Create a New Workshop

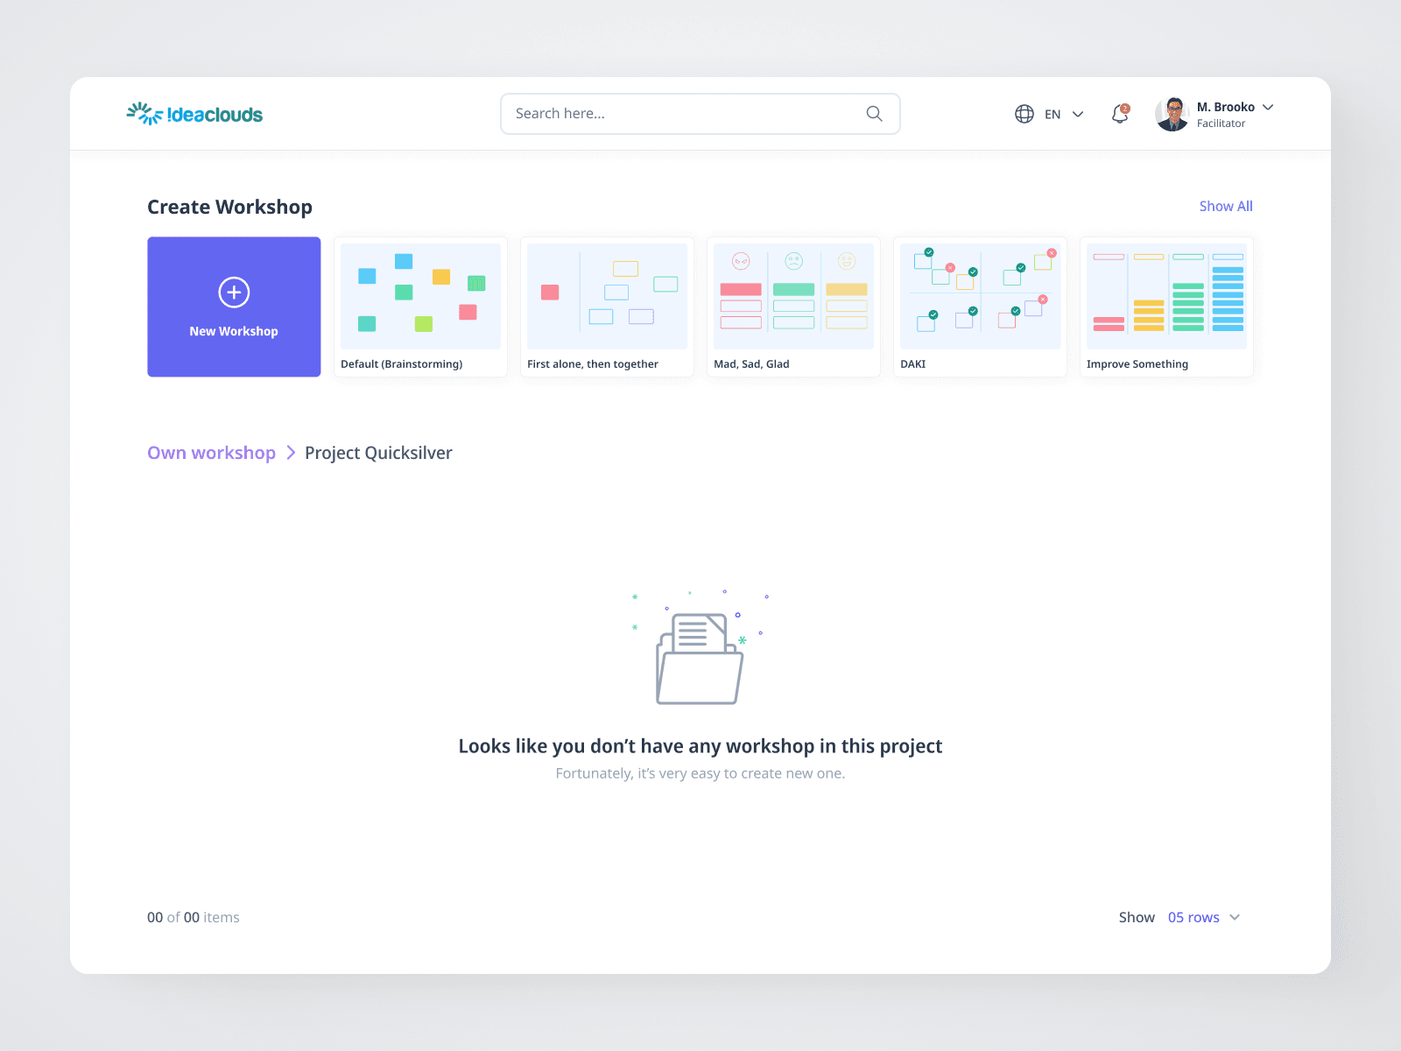pyautogui.click(x=234, y=307)
